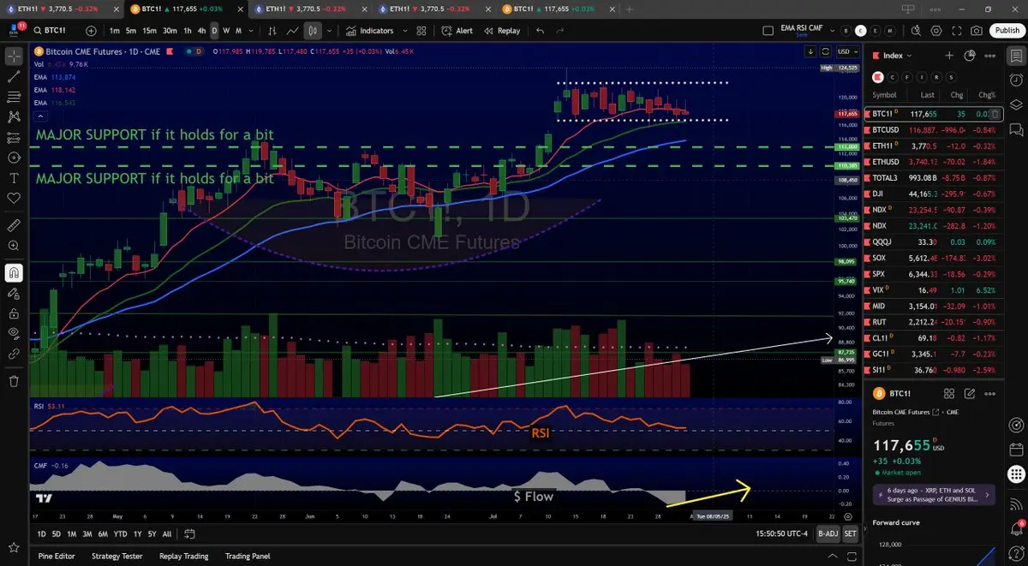
Task: Open watchlist advanced view pie icon
Action: pyautogui.click(x=970, y=56)
